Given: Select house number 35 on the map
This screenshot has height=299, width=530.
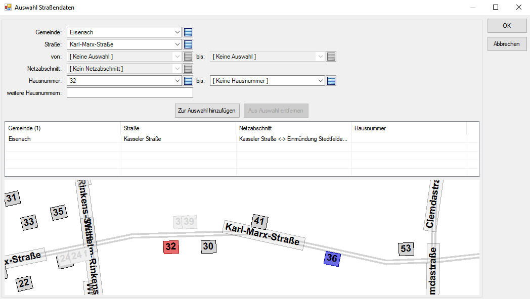Looking at the screenshot, I should pyautogui.click(x=59, y=212).
